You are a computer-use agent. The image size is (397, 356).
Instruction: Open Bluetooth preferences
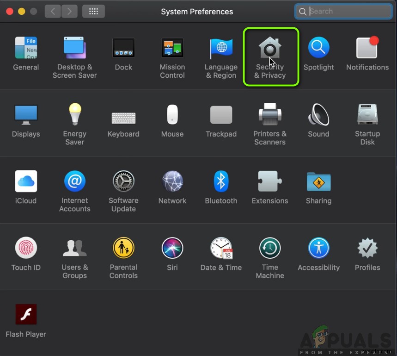point(221,181)
